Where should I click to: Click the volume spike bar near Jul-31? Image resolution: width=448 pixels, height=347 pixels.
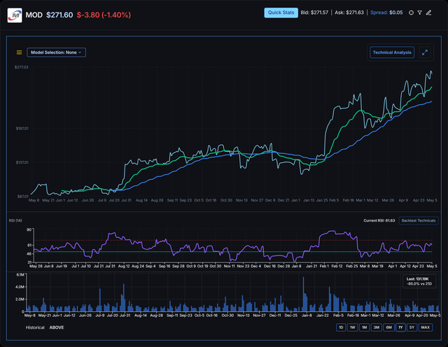click(x=124, y=297)
